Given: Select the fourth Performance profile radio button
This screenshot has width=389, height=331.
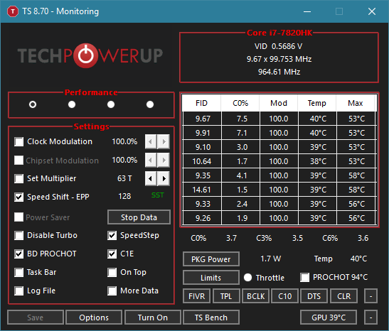Looking at the screenshot, I should point(150,104).
